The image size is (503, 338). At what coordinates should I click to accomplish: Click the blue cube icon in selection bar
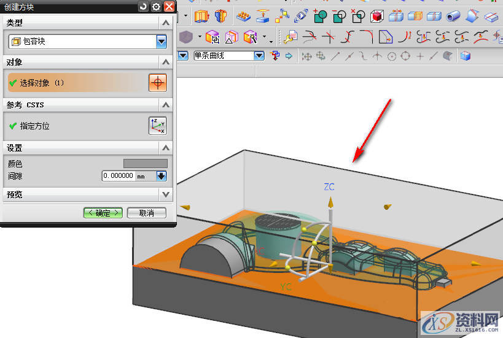click(465, 56)
